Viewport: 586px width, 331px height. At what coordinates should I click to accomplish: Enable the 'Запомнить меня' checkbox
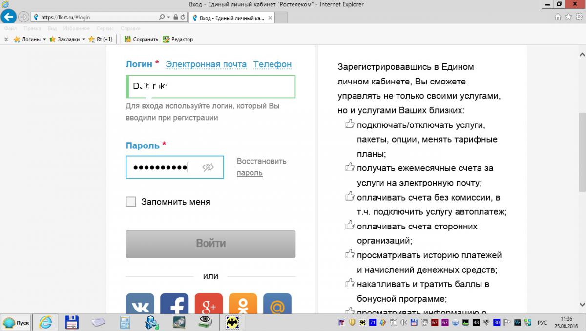[131, 202]
